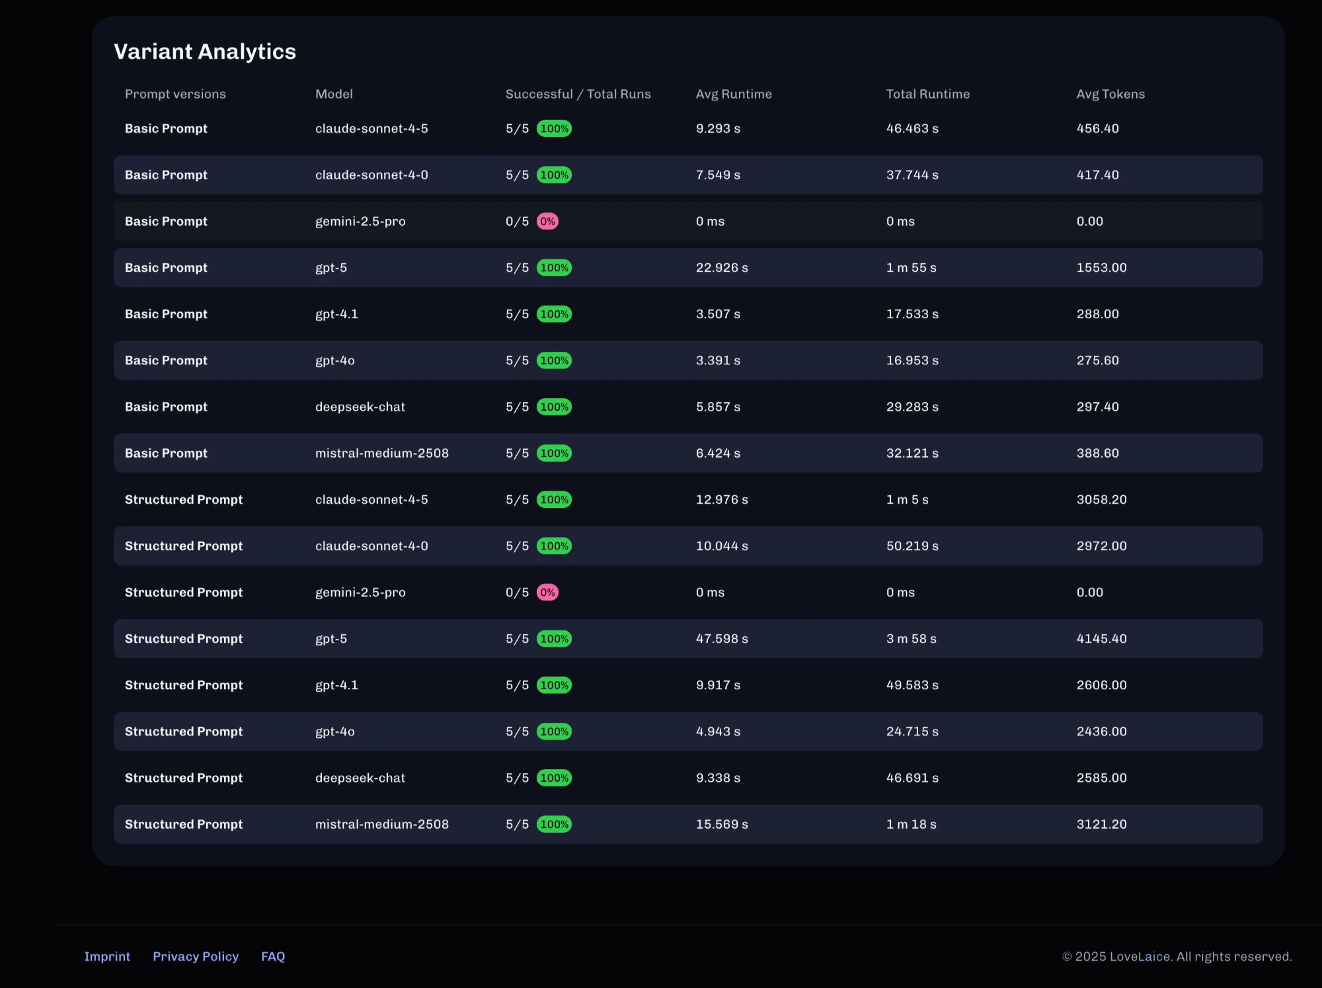This screenshot has width=1322, height=988.
Task: Click the Avg Tokens column header
Action: coord(1110,94)
